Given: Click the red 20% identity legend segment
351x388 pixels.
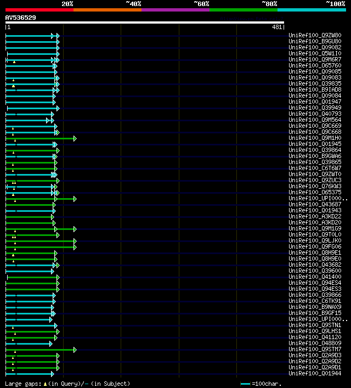Looking at the screenshot, I should pos(39,10).
